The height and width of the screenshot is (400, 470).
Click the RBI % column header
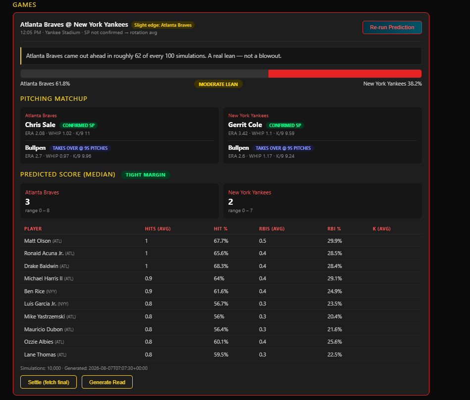(334, 228)
